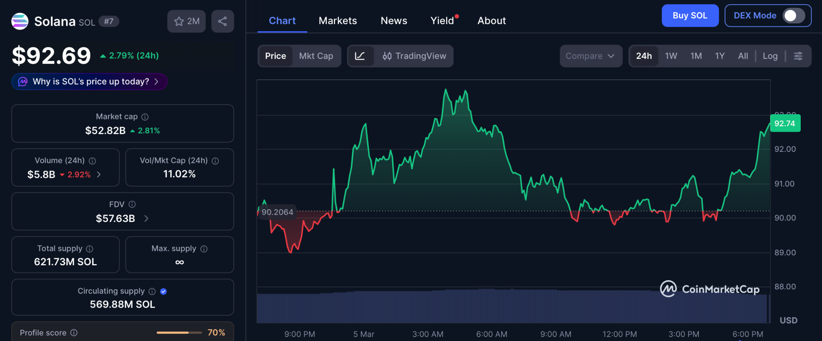The width and height of the screenshot is (822, 341).
Task: Click Market cap info icon
Action: click(145, 117)
